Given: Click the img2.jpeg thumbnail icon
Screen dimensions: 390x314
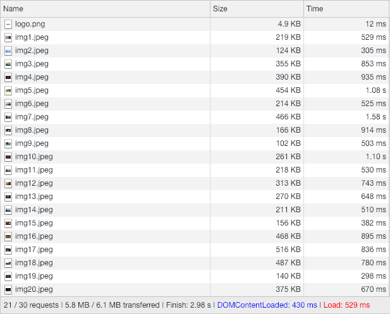Looking at the screenshot, I should pos(8,51).
